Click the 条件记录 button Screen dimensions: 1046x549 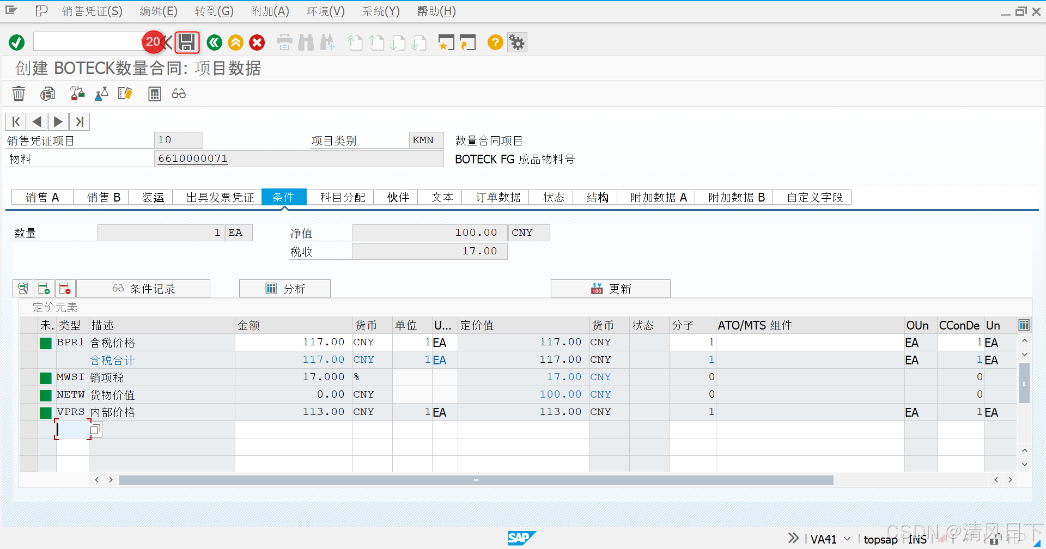(143, 288)
